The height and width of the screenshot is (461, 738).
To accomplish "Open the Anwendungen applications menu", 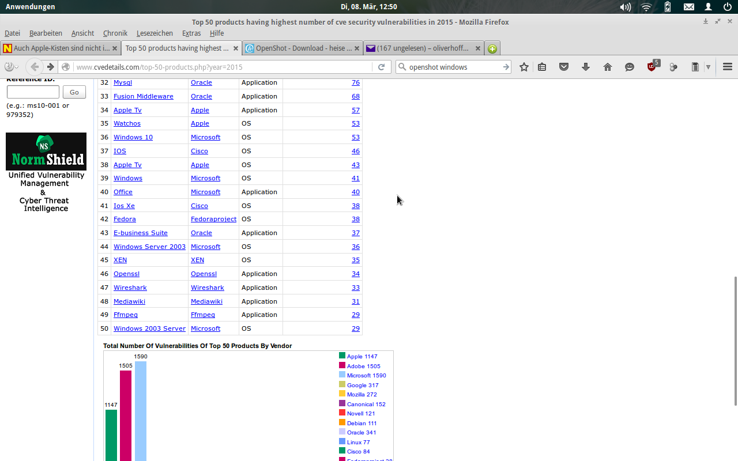I will click(31, 7).
